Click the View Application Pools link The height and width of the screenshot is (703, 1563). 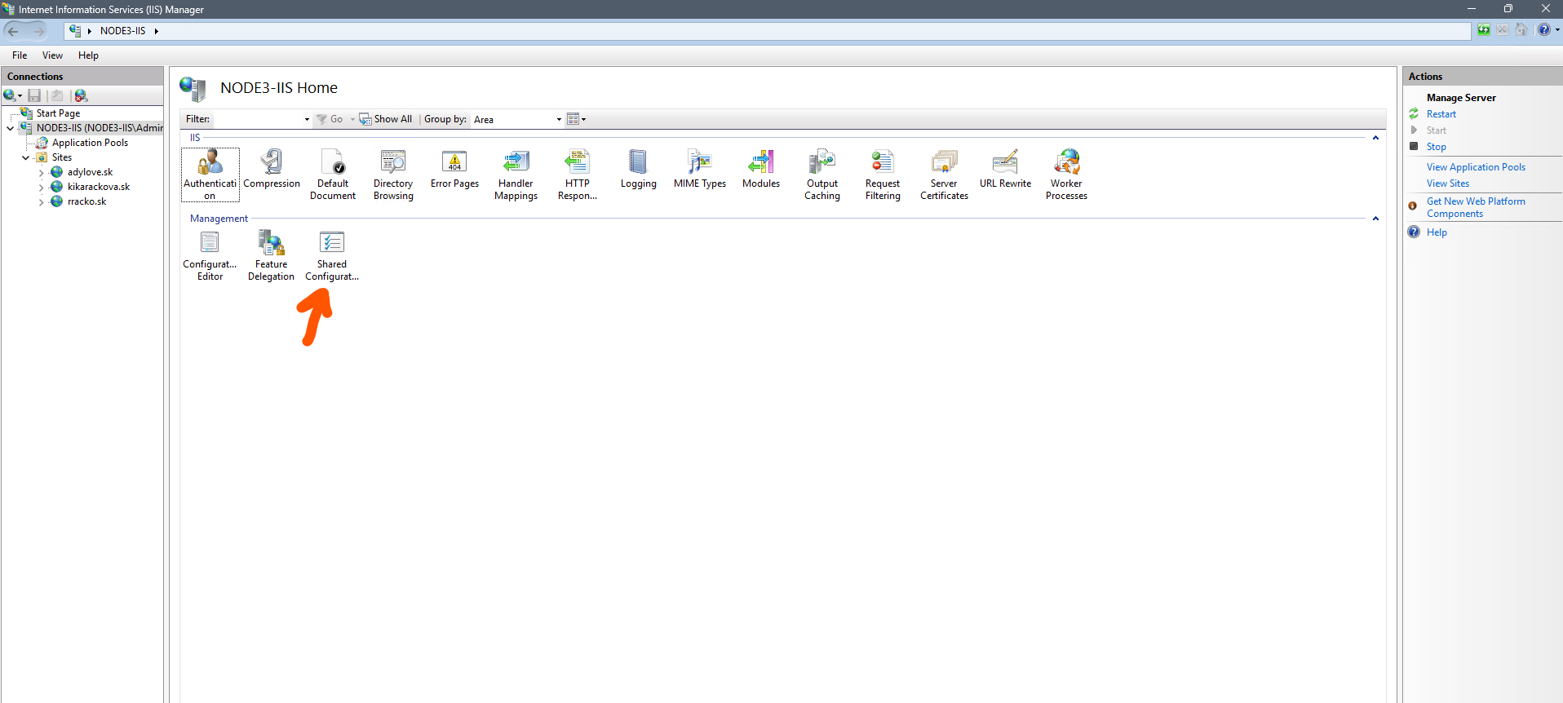1475,167
